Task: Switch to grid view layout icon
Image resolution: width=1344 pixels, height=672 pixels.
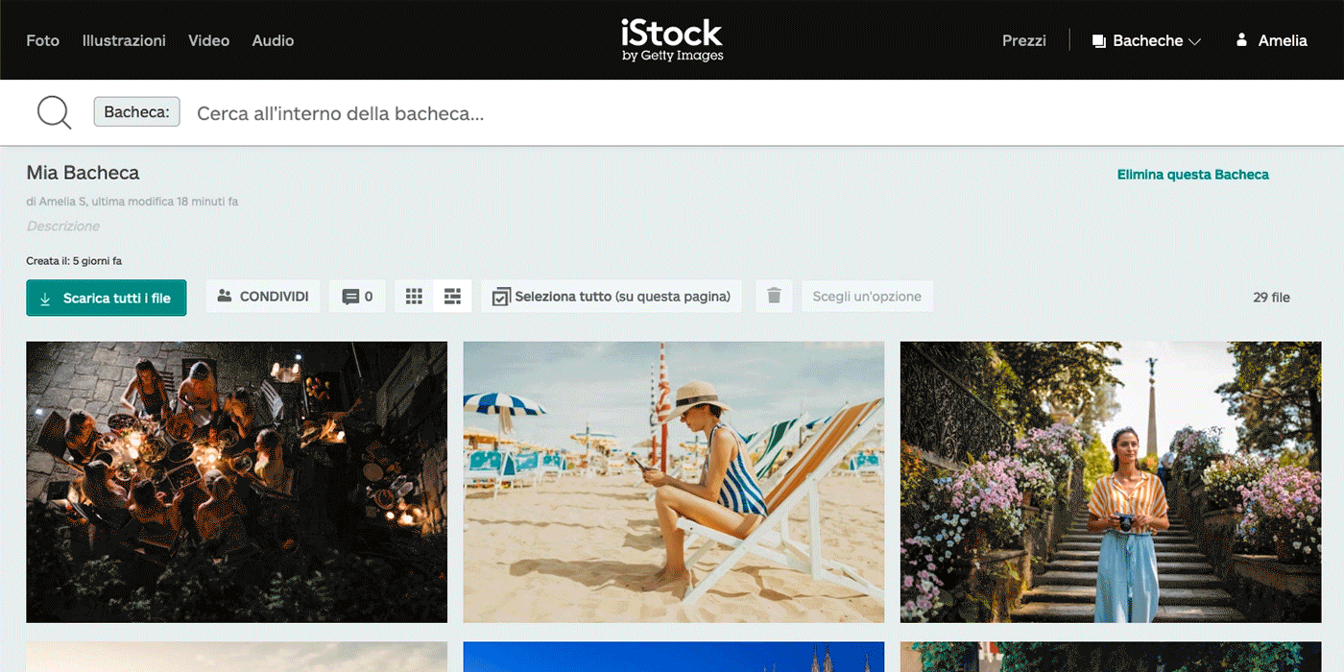Action: [414, 297]
